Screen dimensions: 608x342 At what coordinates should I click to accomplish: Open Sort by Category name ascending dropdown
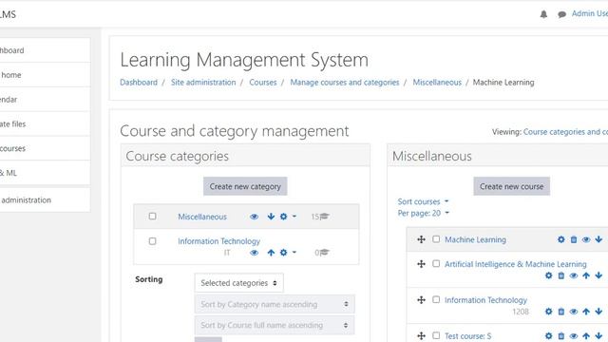[x=275, y=304]
